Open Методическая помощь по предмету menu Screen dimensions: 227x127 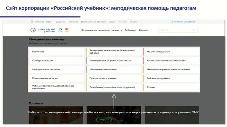[101, 30]
